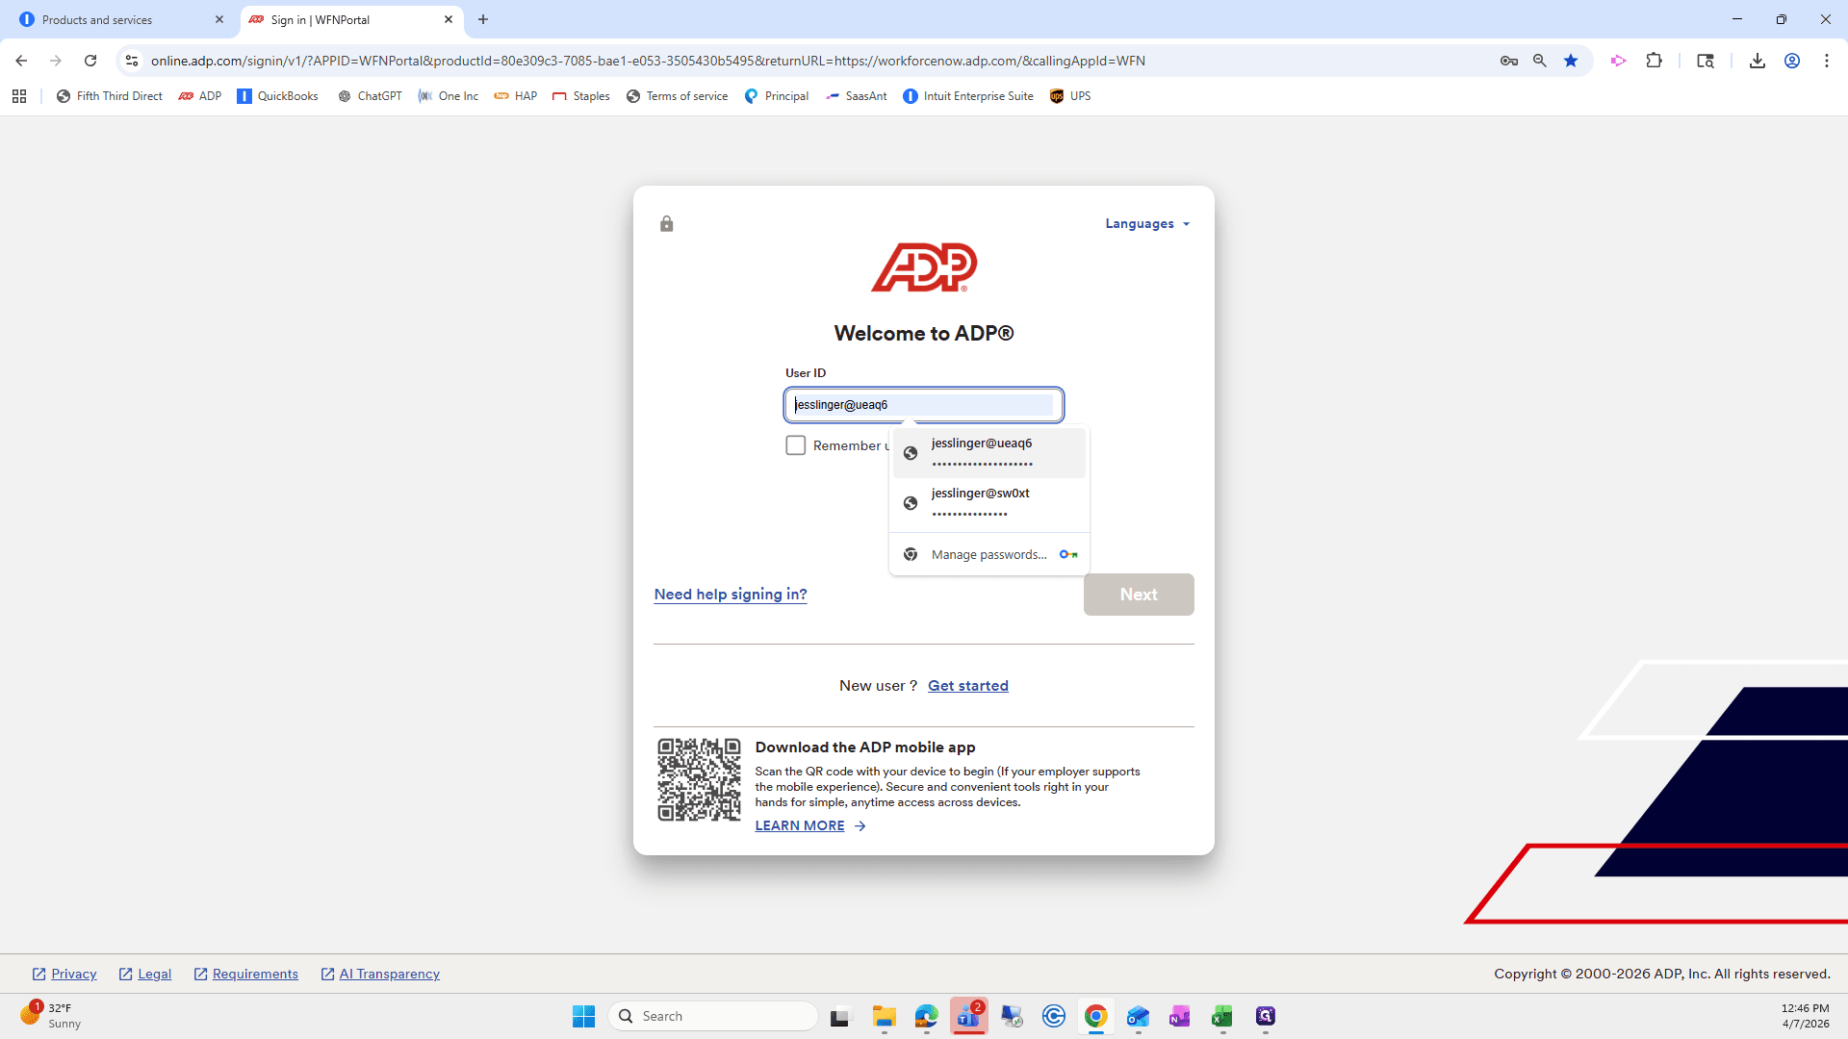Viewport: 1848px width, 1039px height.
Task: Open Excel from the taskbar
Action: pos(1222,1016)
